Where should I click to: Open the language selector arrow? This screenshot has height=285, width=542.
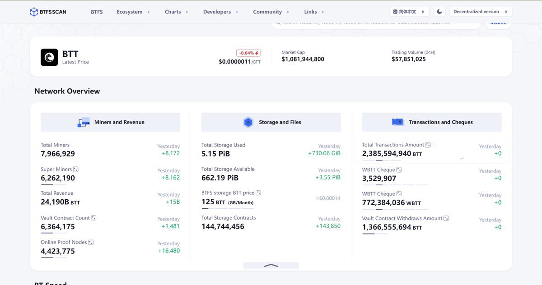pos(424,11)
